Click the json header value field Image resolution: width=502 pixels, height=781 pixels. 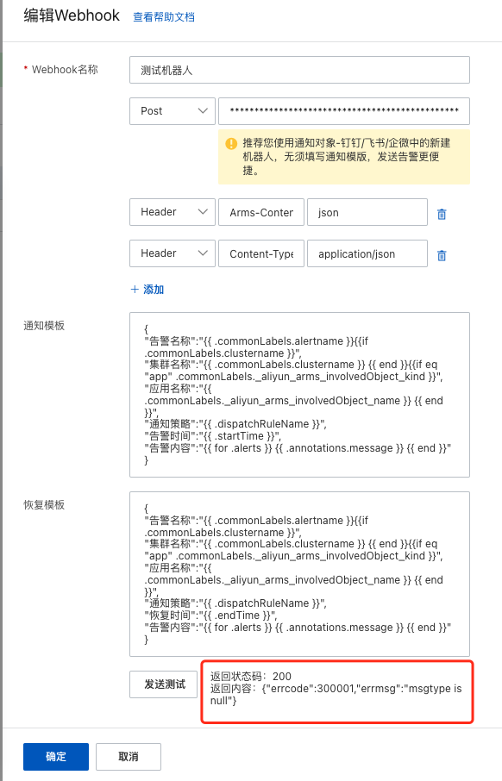pyautogui.click(x=367, y=212)
